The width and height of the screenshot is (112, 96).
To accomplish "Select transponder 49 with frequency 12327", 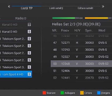I will click(81, 57).
